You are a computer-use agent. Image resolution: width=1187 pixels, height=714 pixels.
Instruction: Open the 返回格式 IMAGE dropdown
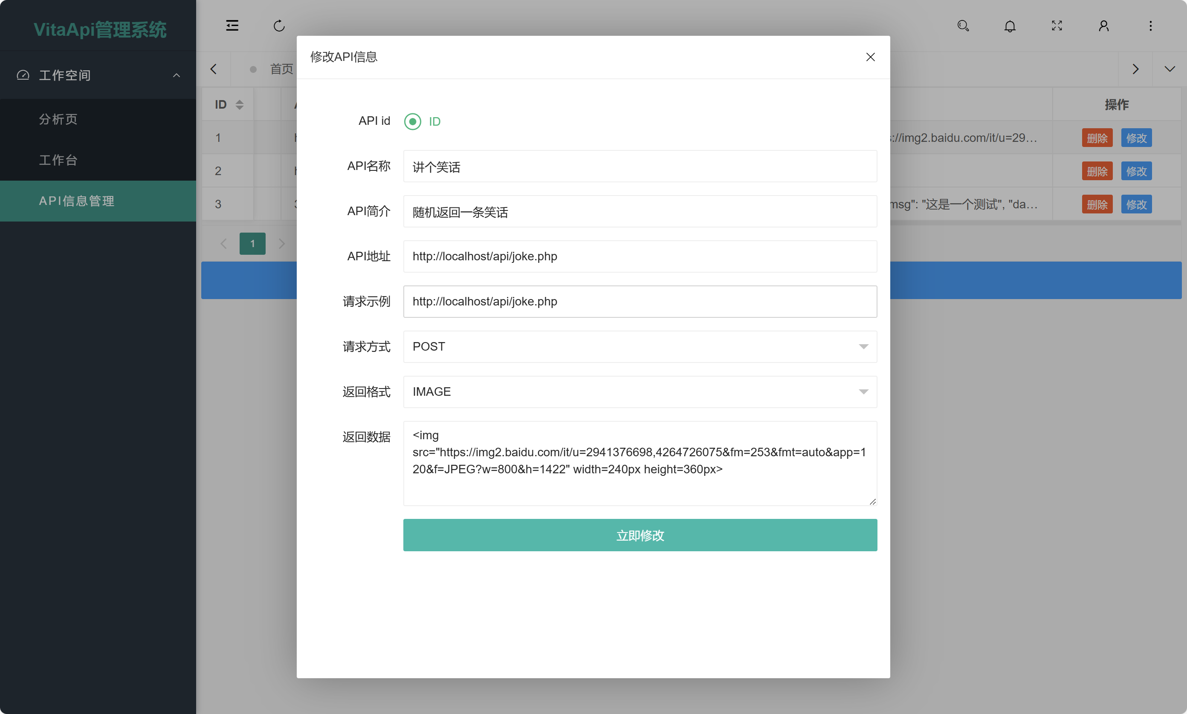640,392
